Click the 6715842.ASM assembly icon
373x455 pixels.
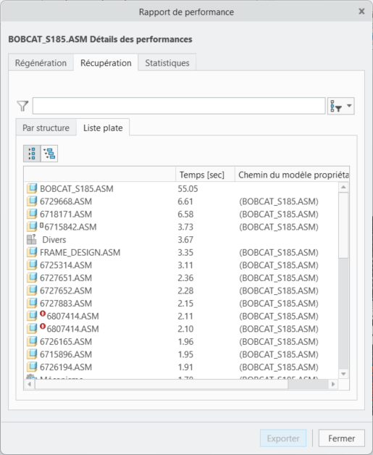point(32,227)
